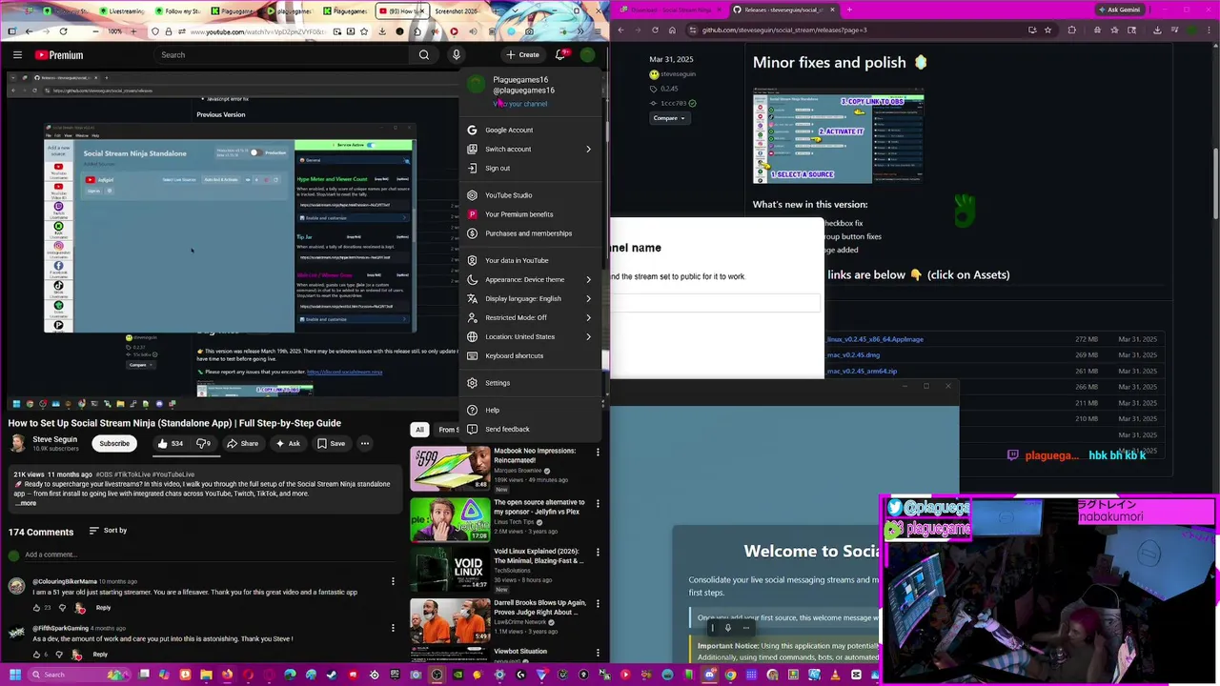Bookmark the GitHub page with star icon
The height and width of the screenshot is (686, 1220).
[x=1049, y=30]
